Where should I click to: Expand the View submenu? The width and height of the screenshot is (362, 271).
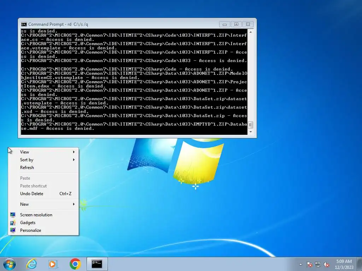(x=43, y=152)
